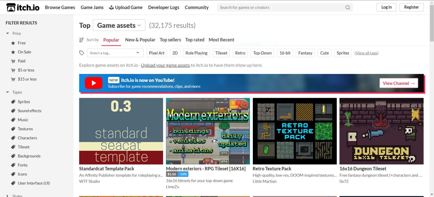Viewport: 434px width, 197px height.
Task: Click the search magnifier icon
Action: coord(348,7)
